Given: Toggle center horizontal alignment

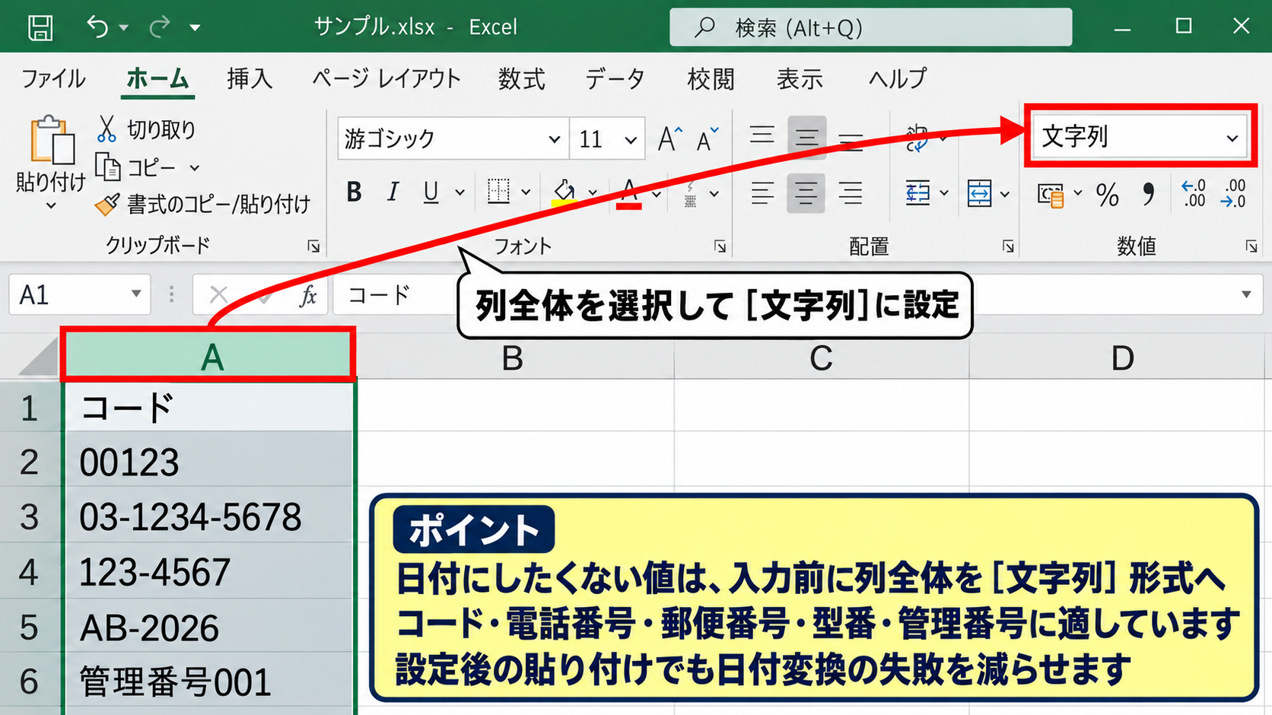Looking at the screenshot, I should tap(806, 193).
